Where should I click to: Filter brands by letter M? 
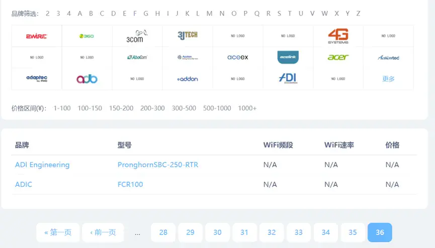(x=210, y=13)
